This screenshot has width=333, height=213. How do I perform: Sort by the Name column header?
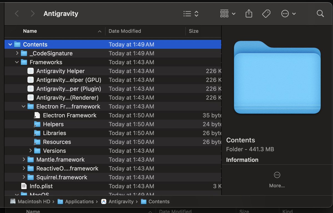pos(30,31)
